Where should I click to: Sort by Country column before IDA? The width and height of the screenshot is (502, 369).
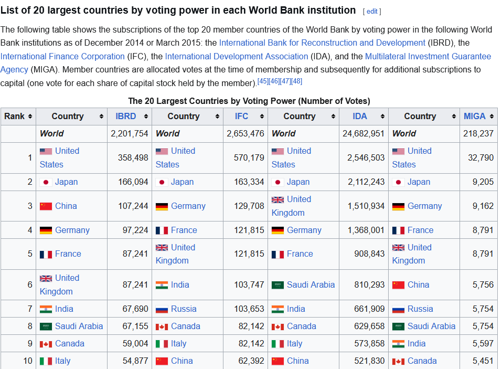[x=333, y=117]
